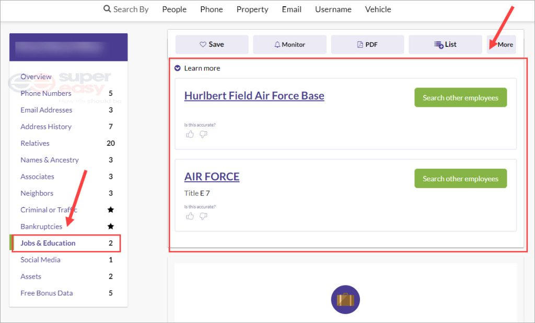Monitor this report
535x323 pixels.
click(289, 45)
